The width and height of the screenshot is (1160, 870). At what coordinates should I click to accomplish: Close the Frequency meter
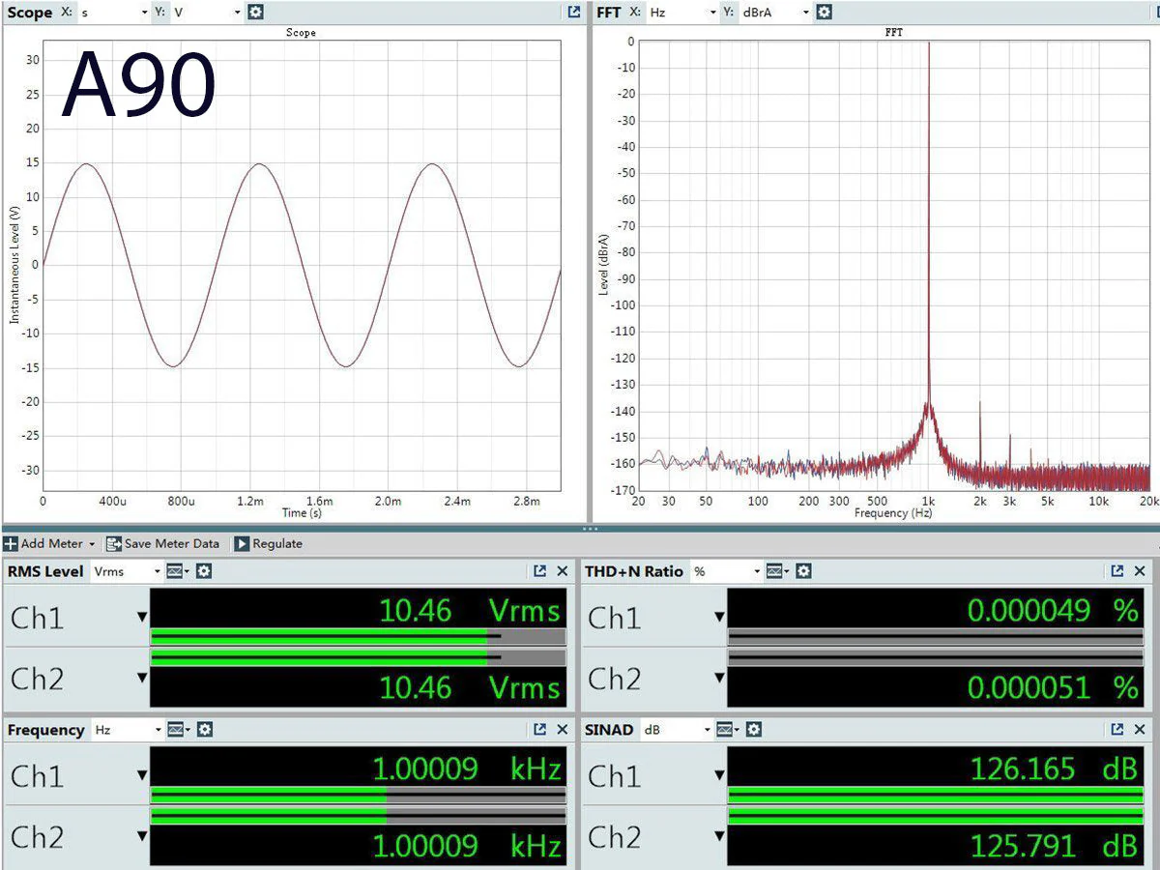[563, 730]
